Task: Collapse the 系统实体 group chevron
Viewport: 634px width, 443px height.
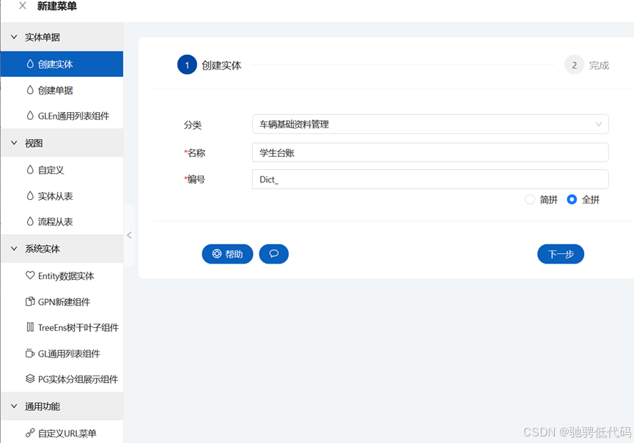Action: point(14,248)
